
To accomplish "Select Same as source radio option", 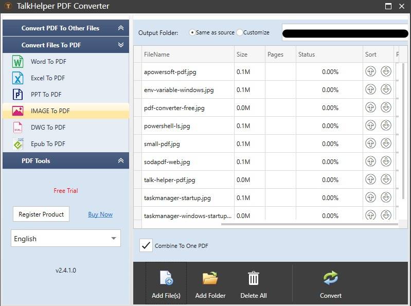I will [192, 32].
